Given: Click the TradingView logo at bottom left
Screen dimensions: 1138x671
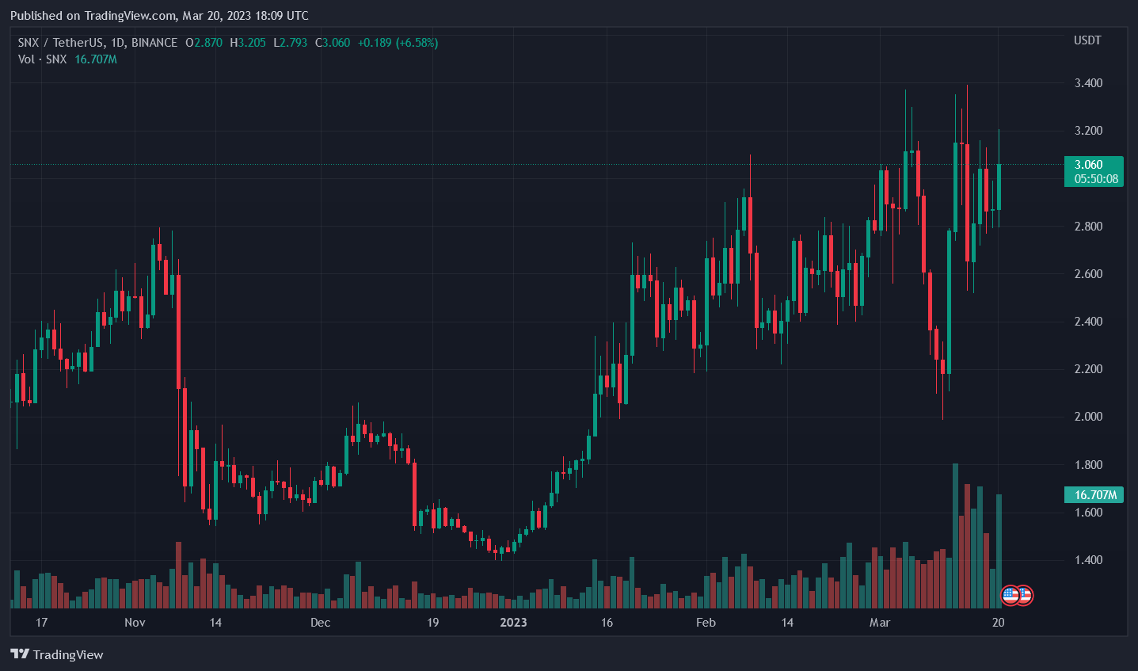Looking at the screenshot, I should [57, 654].
